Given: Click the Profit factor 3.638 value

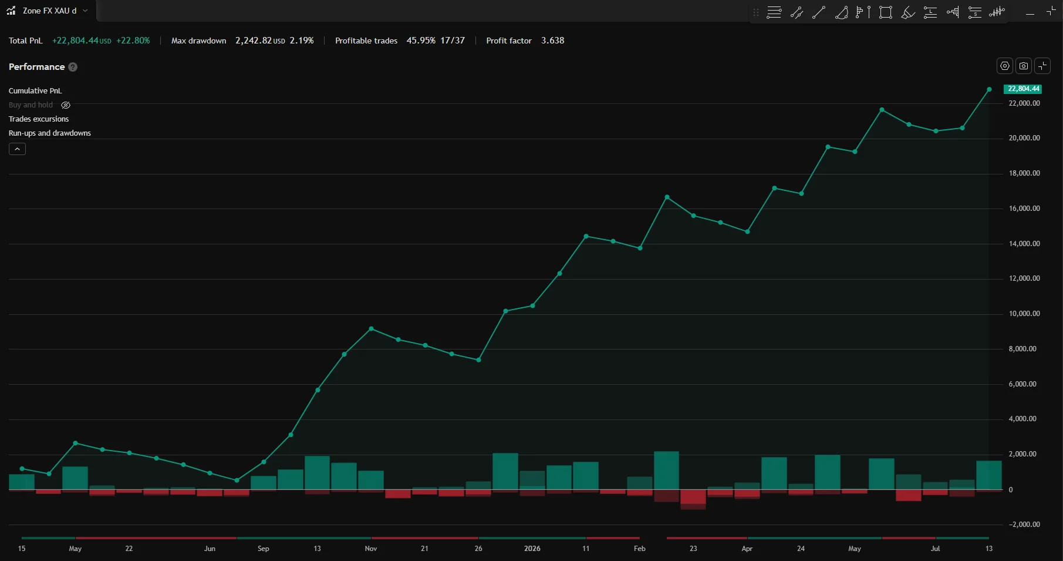Looking at the screenshot, I should pyautogui.click(x=552, y=41).
